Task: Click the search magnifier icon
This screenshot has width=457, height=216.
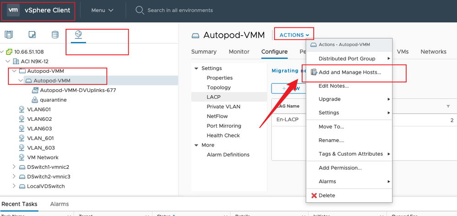Action: pos(140,11)
